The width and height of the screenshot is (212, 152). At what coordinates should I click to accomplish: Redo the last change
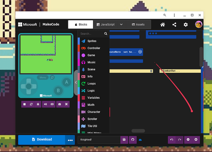tap(179, 140)
